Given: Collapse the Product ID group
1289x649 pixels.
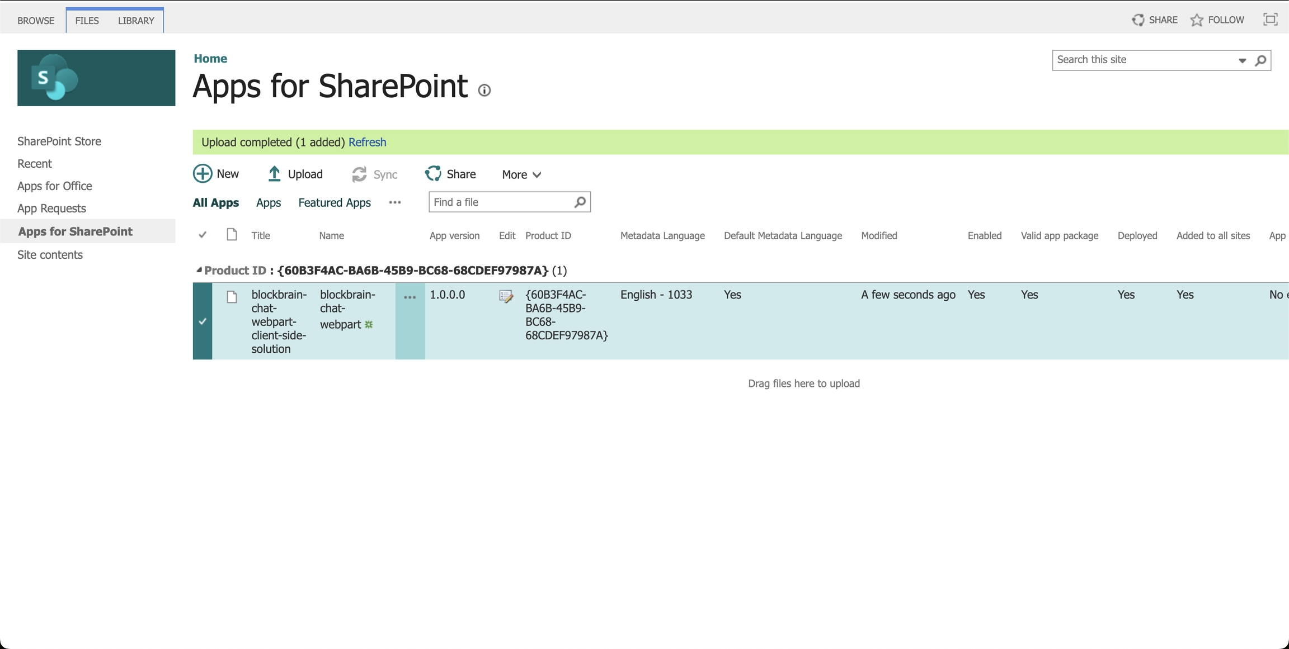Looking at the screenshot, I should (x=199, y=270).
